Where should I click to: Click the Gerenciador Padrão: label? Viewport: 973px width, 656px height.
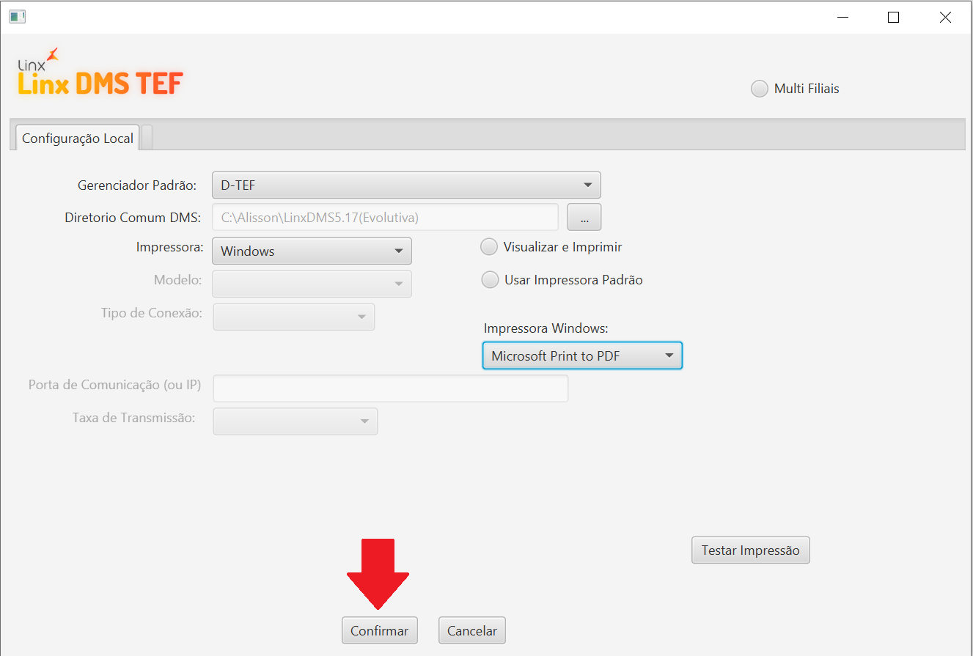(x=137, y=185)
